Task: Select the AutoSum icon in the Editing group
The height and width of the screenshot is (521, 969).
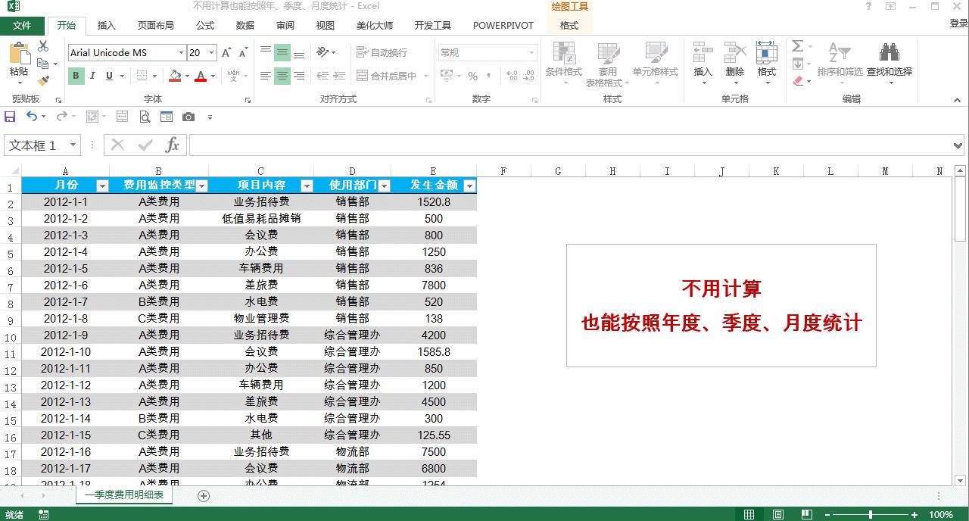Action: click(x=797, y=47)
